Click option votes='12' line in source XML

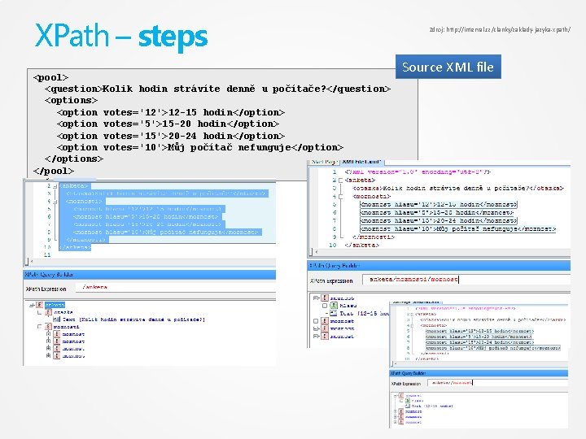[x=171, y=112]
